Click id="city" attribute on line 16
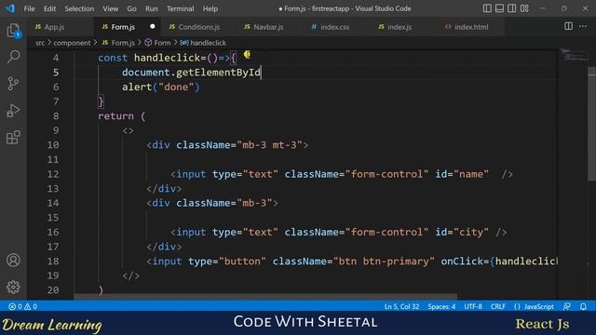596x335 pixels. coord(462,232)
